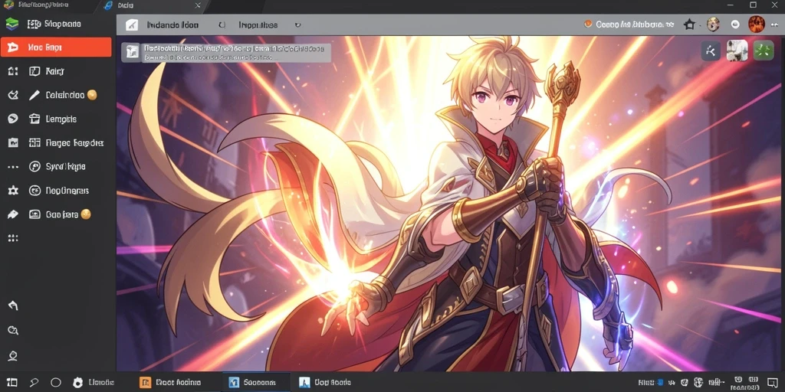Click the share arrow icon in the sidebar

pyautogui.click(x=12, y=214)
